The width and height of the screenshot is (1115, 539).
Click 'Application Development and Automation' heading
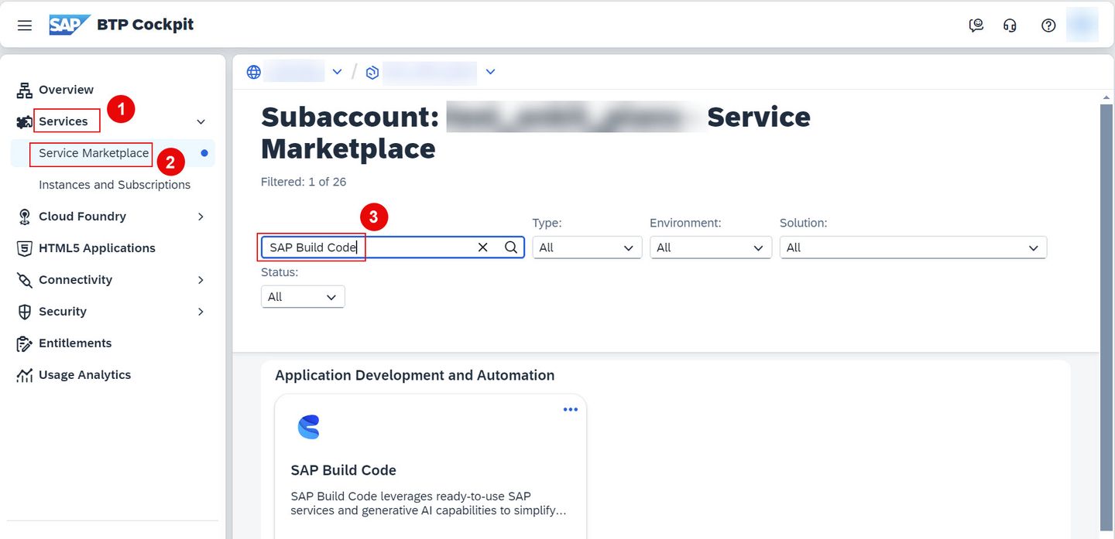click(x=415, y=375)
